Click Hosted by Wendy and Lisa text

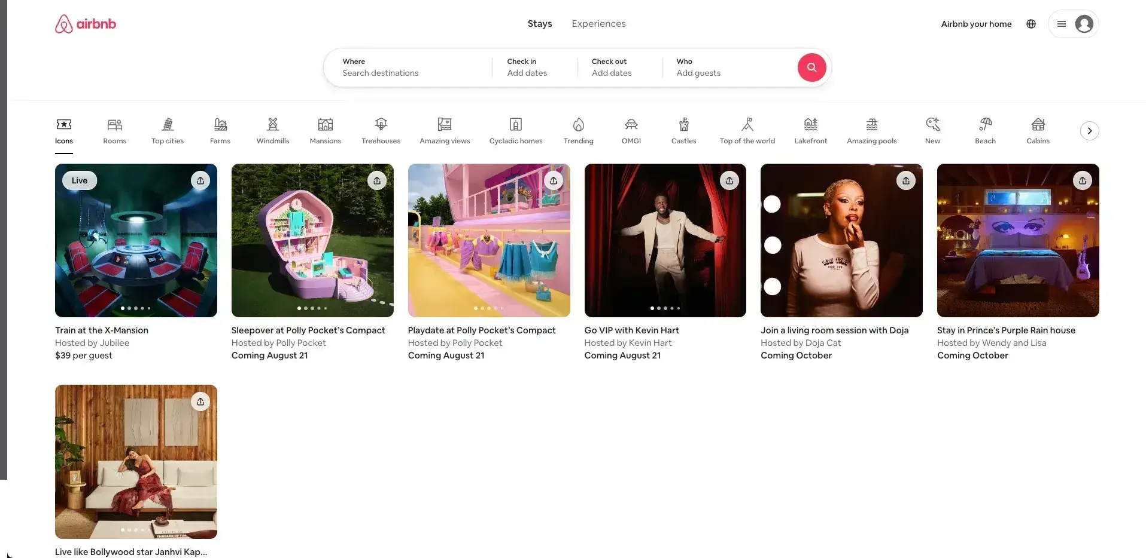[992, 343]
